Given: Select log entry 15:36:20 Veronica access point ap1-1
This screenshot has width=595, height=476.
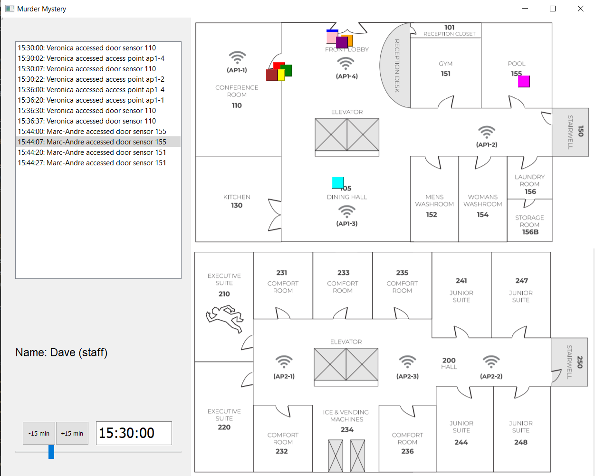Looking at the screenshot, I should coord(98,100).
